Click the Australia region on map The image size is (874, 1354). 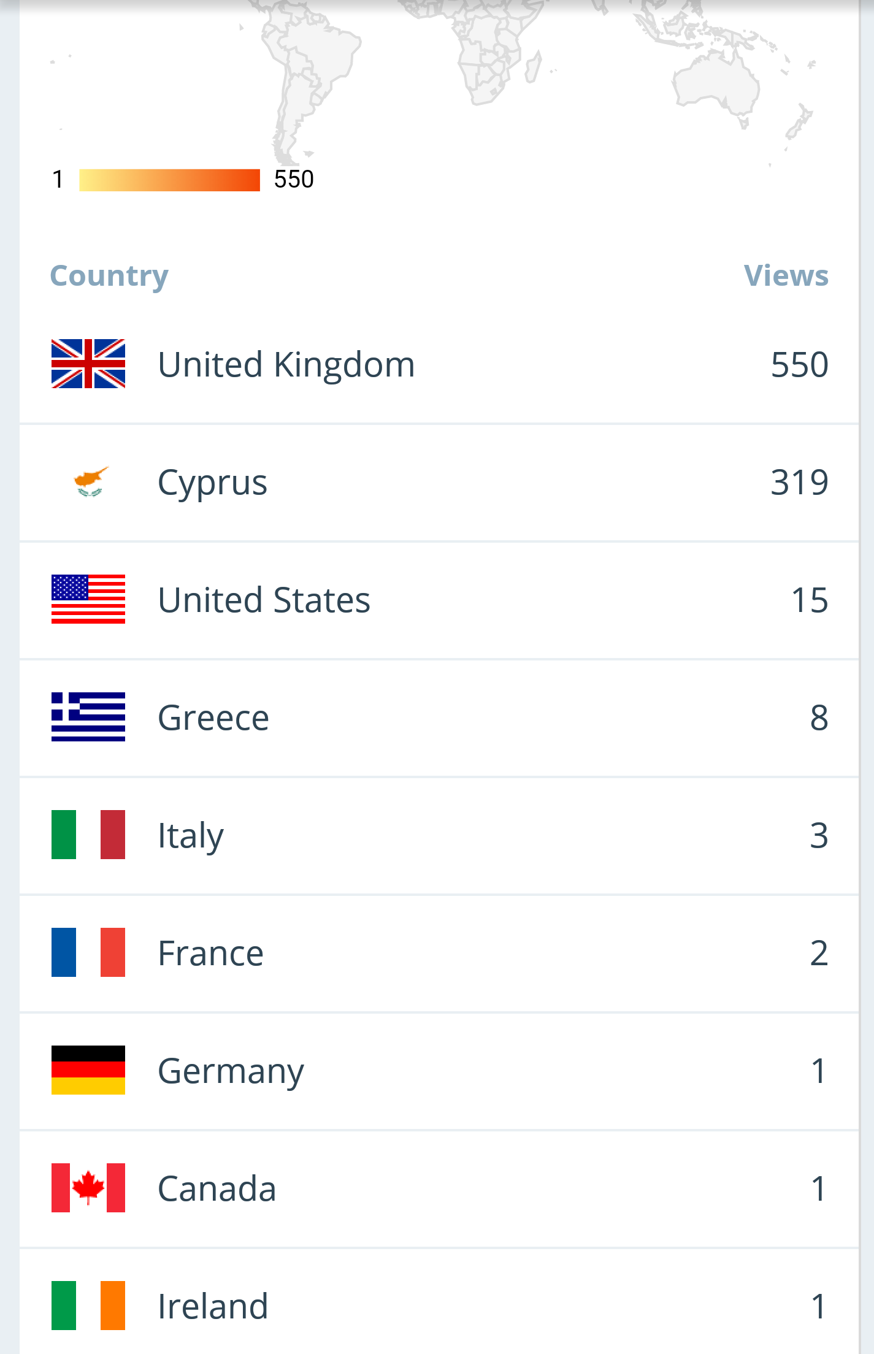coord(716,84)
